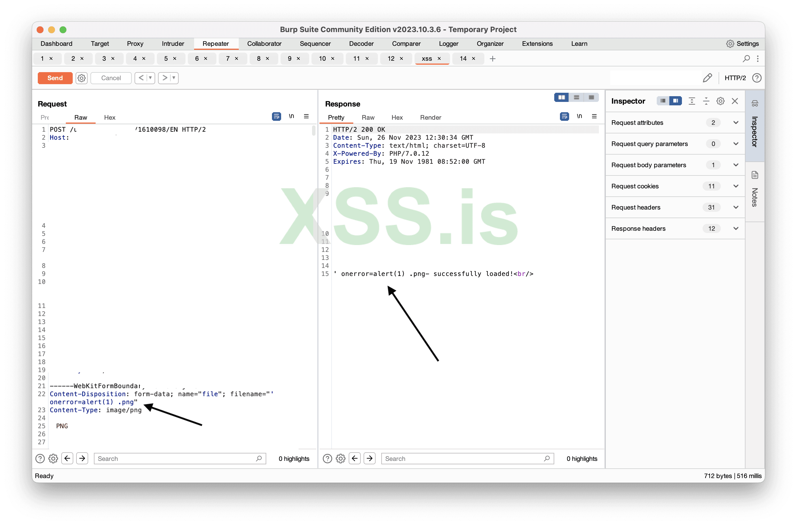This screenshot has height=525, width=797.
Task: Select top-bottom vertical layout toggle
Action: click(x=576, y=97)
